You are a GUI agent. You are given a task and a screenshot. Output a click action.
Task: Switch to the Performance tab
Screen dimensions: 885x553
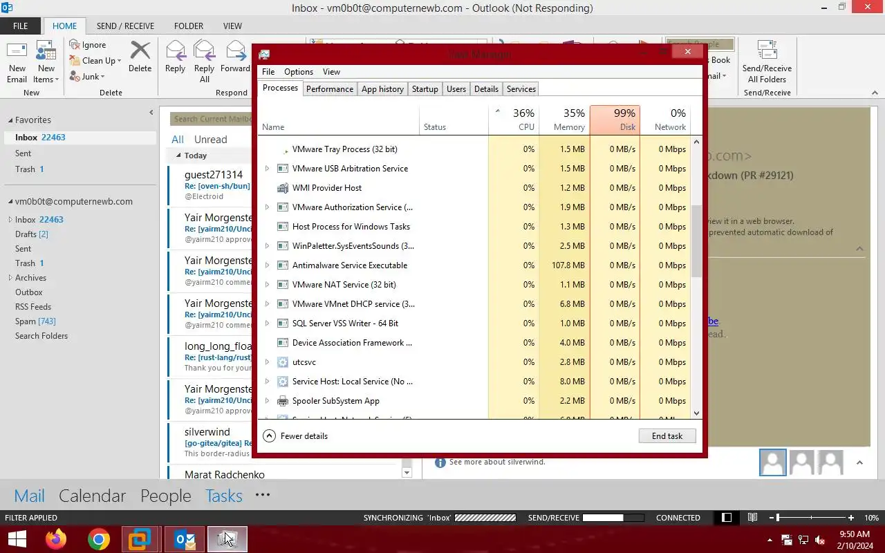click(x=330, y=89)
